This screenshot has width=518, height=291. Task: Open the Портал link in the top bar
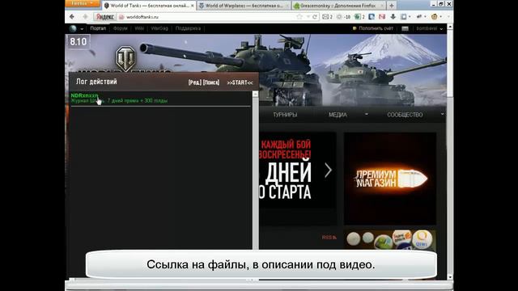[x=98, y=28]
